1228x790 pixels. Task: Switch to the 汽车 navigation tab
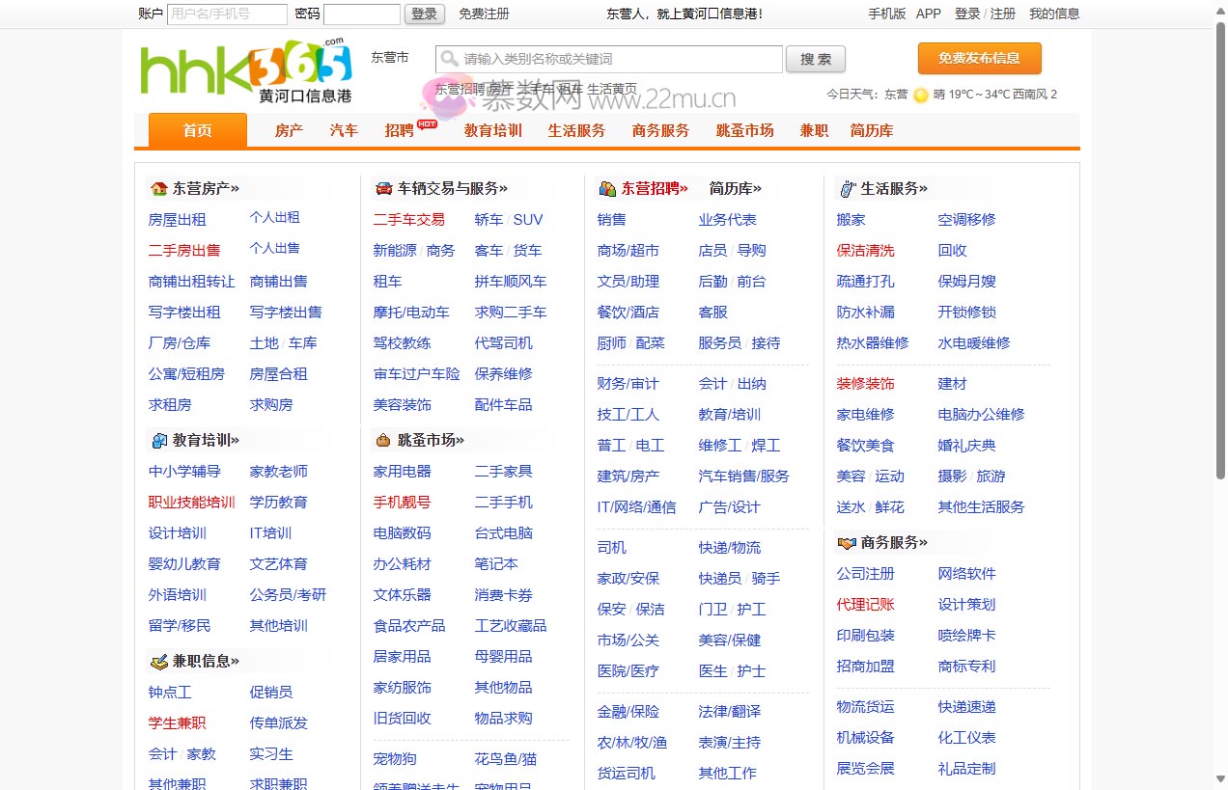(x=343, y=130)
